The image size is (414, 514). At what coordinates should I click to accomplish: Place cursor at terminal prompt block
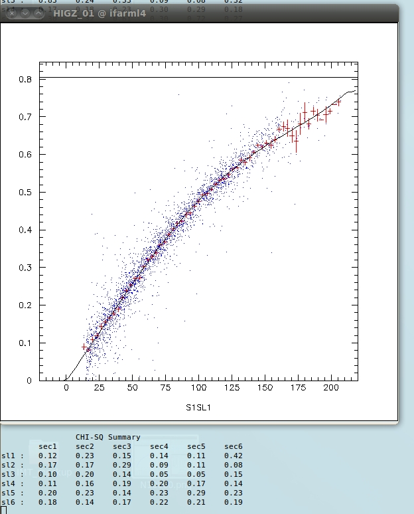3,510
